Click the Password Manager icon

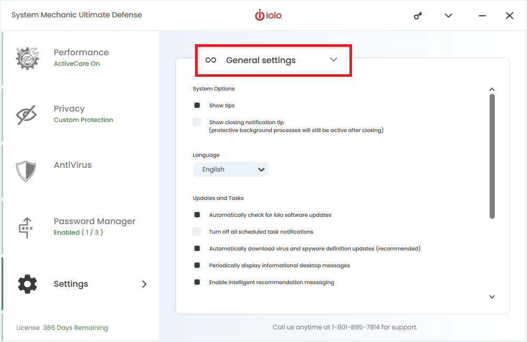pyautogui.click(x=26, y=227)
